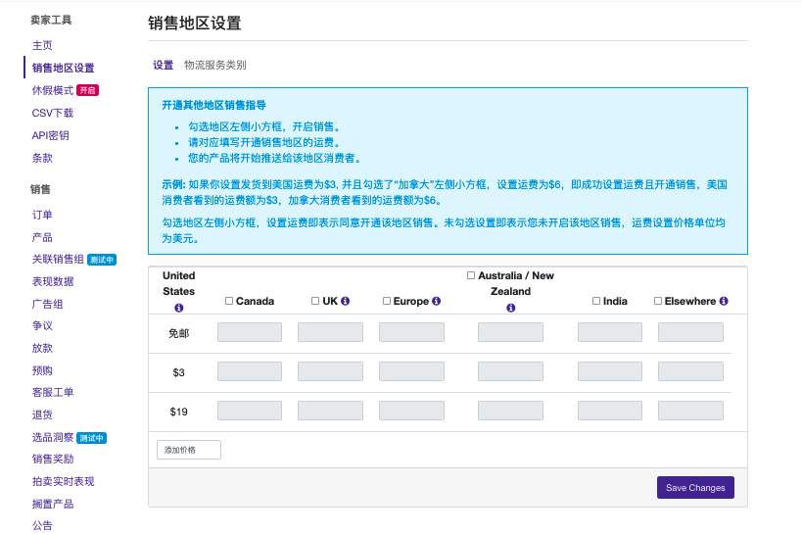802x535 pixels.
Task: Click Canada shipping field in $19 row
Action: [x=250, y=411]
